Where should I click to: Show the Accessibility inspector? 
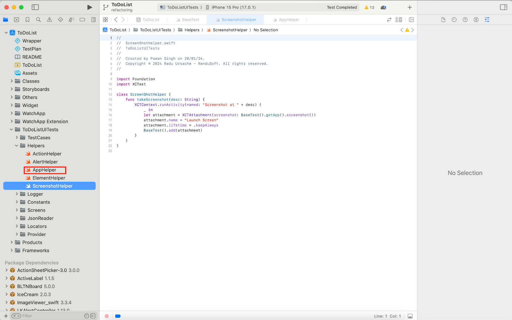pyautogui.click(x=476, y=20)
